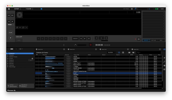Click the track filter funnel icon
Image resolution: width=172 pixels, height=100 pixels.
pyautogui.click(x=37, y=55)
